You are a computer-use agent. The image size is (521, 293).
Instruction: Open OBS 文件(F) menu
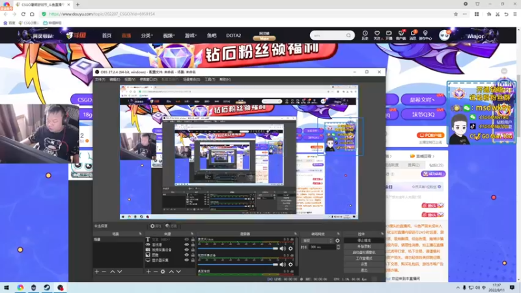pyautogui.click(x=100, y=79)
